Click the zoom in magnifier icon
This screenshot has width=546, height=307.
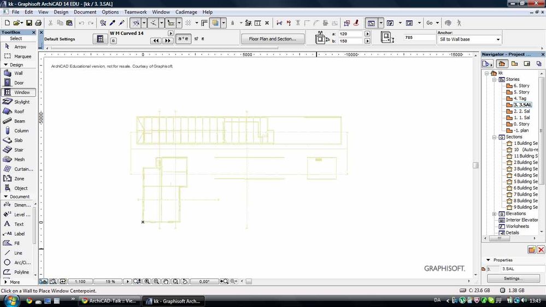coord(147,281)
